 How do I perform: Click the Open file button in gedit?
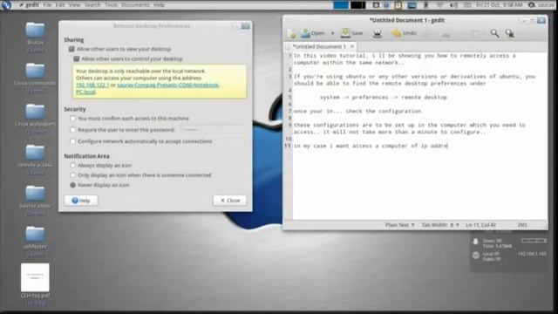pyautogui.click(x=313, y=33)
